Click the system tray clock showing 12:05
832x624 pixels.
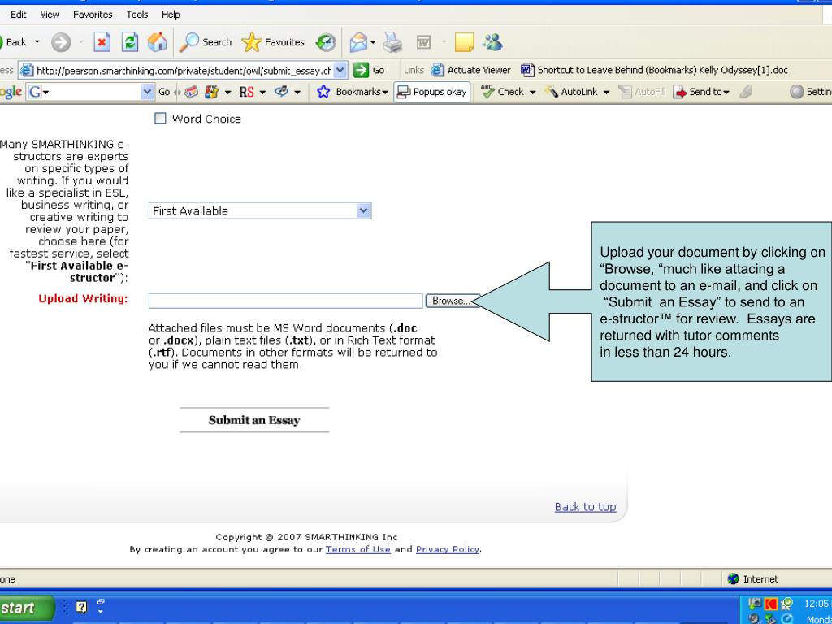pyautogui.click(x=817, y=604)
